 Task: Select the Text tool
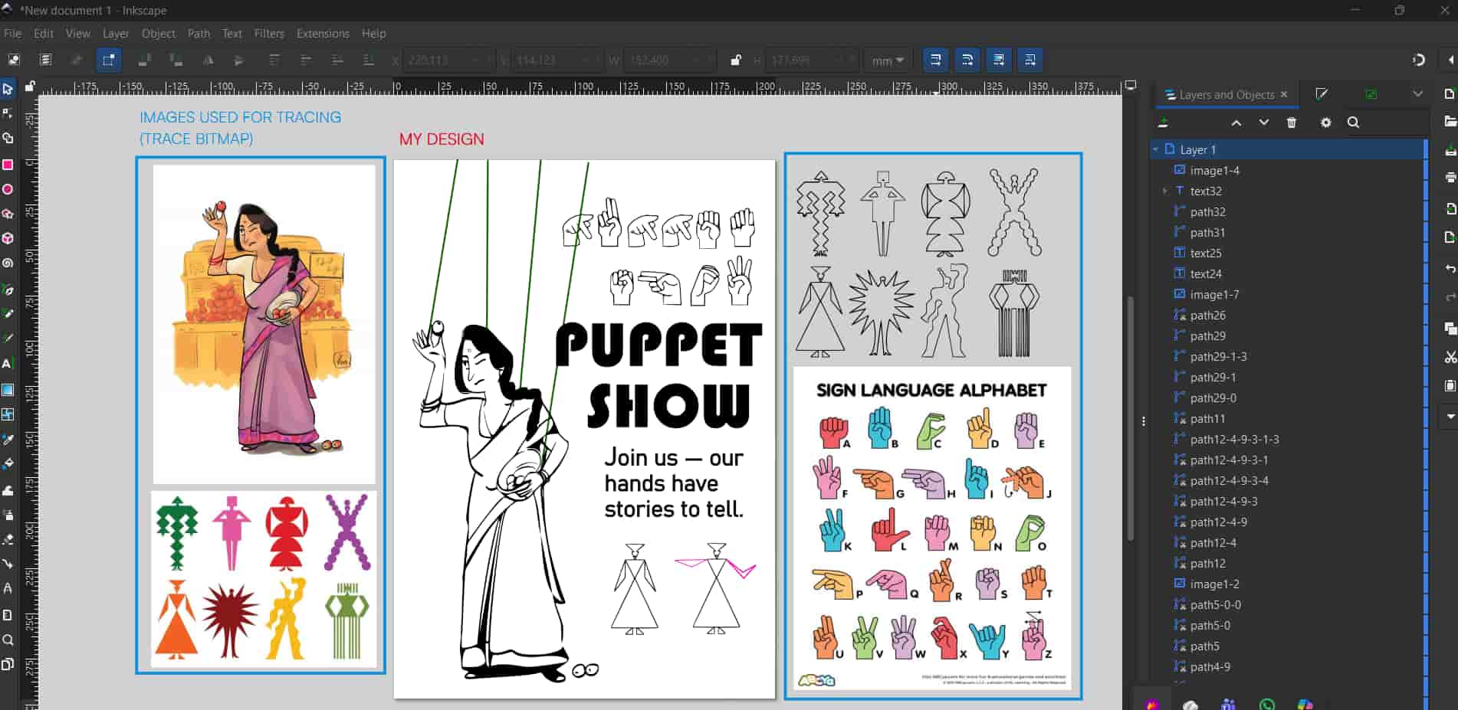pos(8,364)
